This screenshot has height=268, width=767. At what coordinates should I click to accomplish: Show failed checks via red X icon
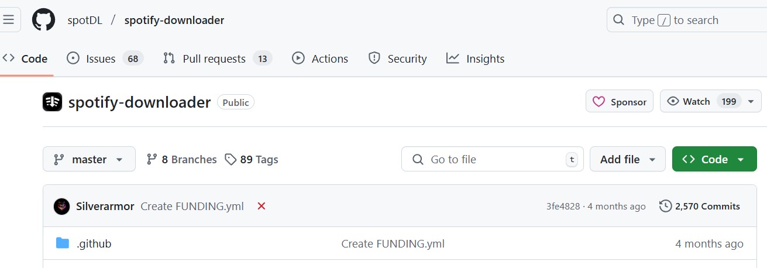click(x=262, y=206)
